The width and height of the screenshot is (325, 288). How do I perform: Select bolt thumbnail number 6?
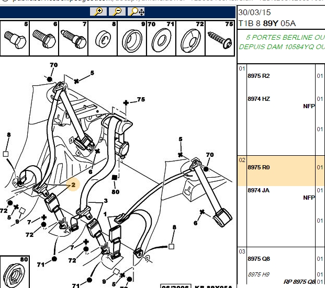coord(44,38)
